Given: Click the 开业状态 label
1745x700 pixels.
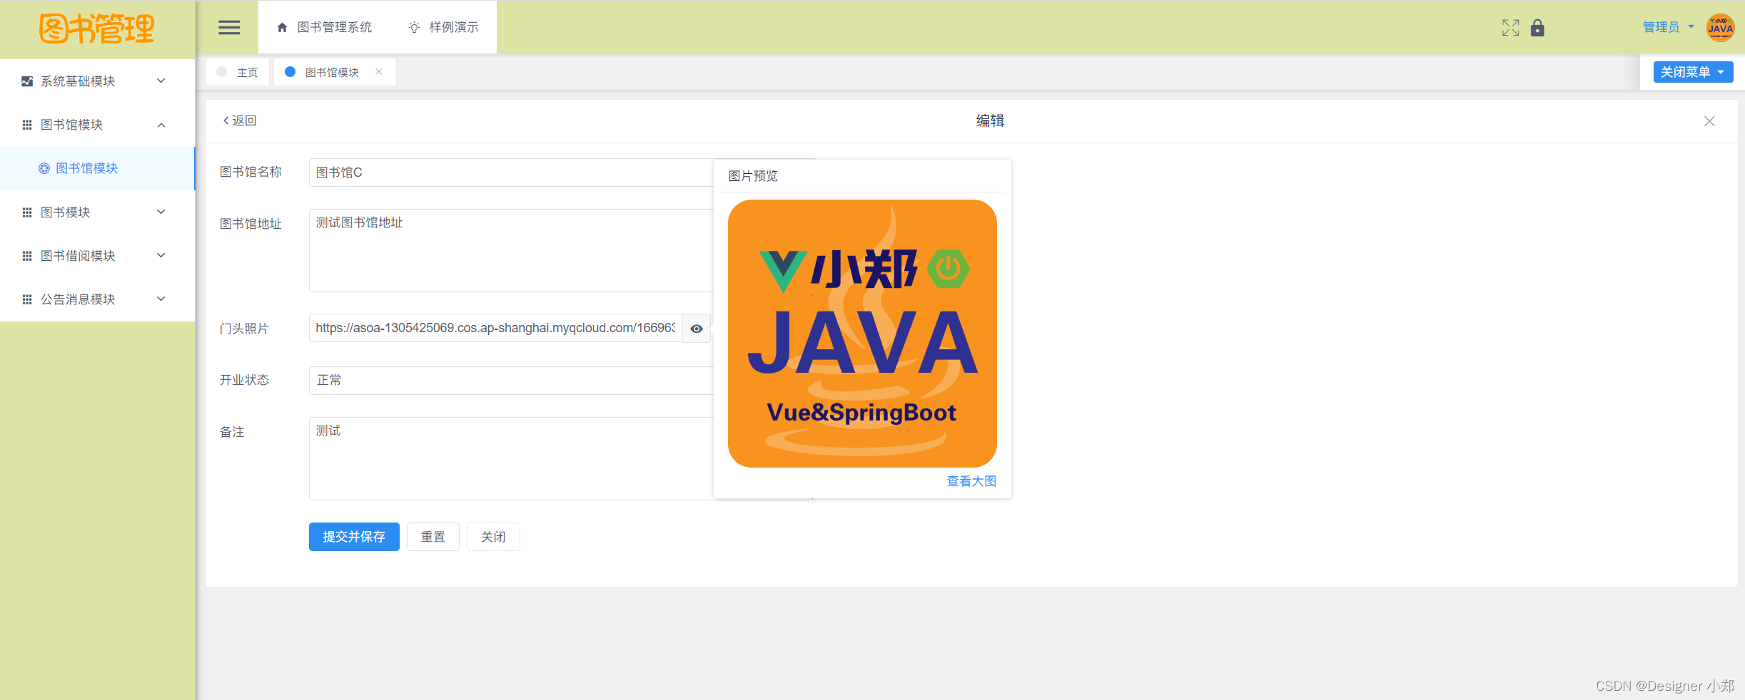Looking at the screenshot, I should click(245, 380).
